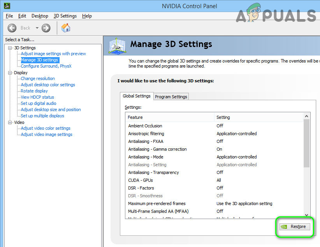Click Use the 3D application setting value

pos(244,204)
